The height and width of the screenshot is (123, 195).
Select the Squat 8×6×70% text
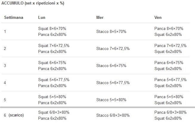(52, 28)
